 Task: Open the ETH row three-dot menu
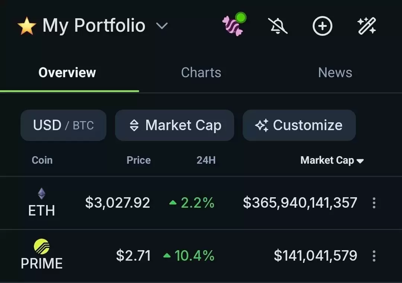374,203
